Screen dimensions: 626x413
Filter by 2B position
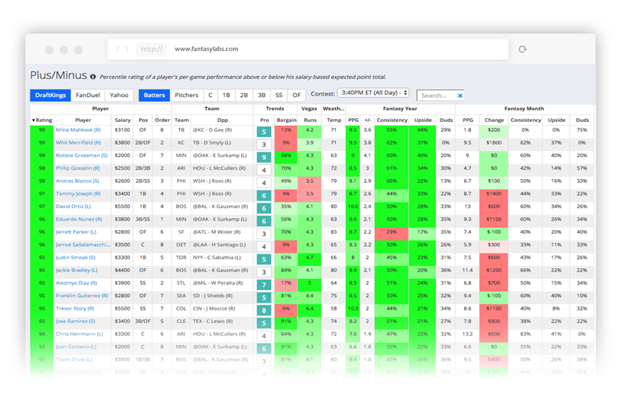244,95
